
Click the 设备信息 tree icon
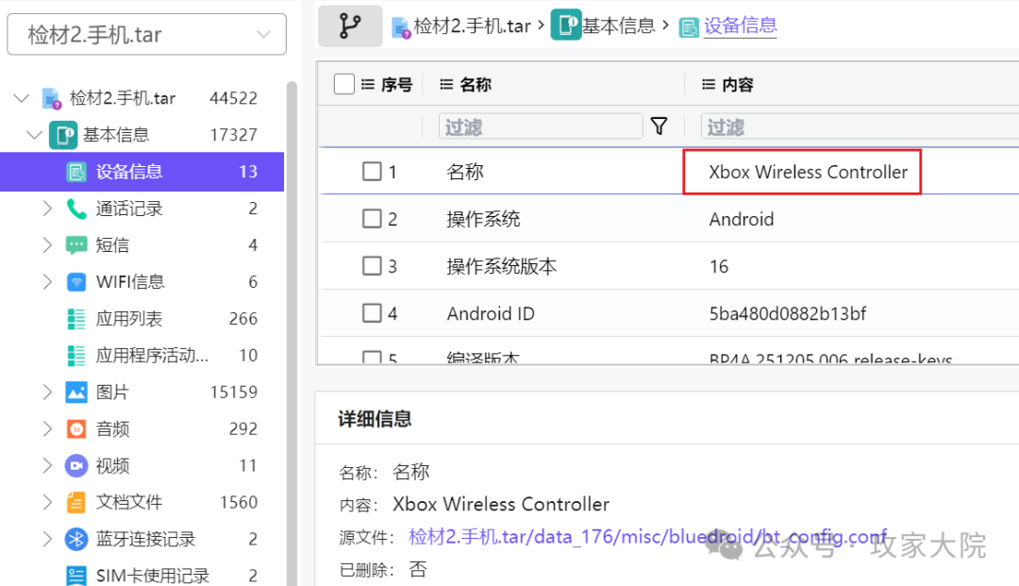tap(76, 172)
